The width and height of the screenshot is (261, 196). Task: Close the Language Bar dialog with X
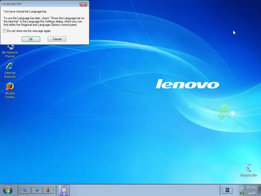pos(83,4)
